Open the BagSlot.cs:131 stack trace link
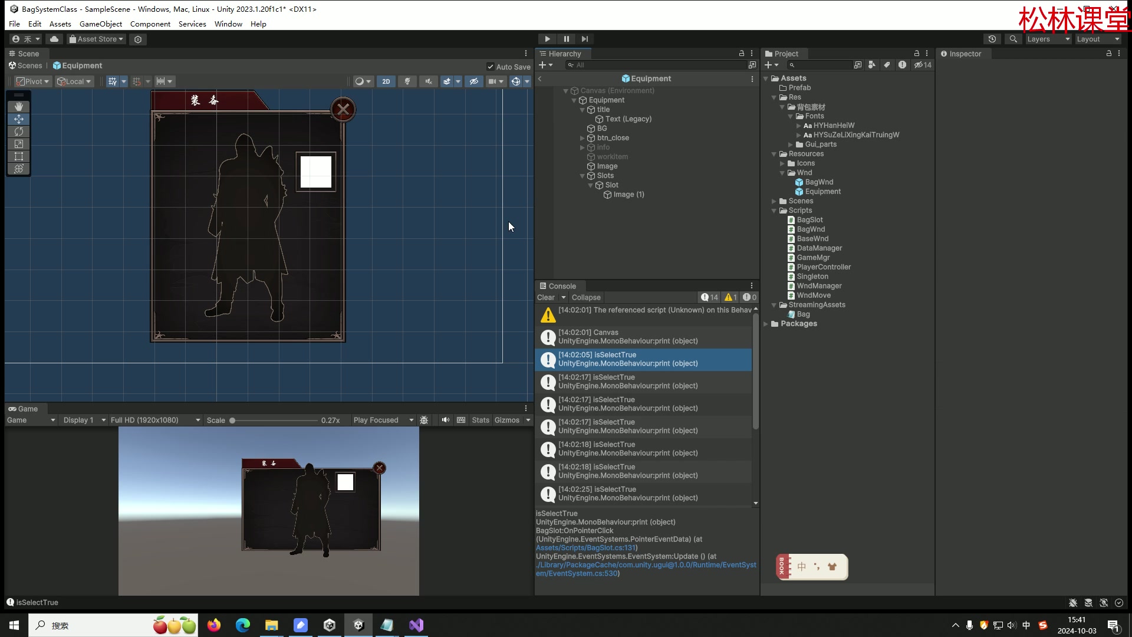Viewport: 1132px width, 637px height. point(585,548)
